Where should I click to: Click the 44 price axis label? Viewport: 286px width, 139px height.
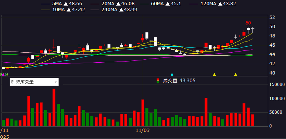click(272, 54)
